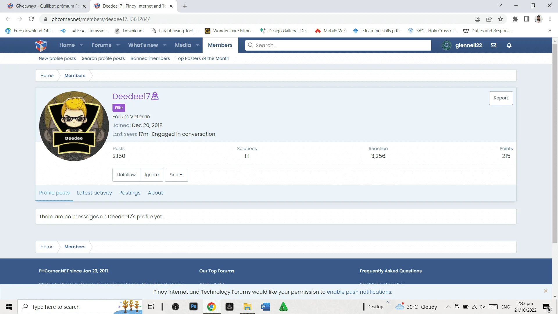Expand the What's new dropdown arrow

(x=165, y=45)
